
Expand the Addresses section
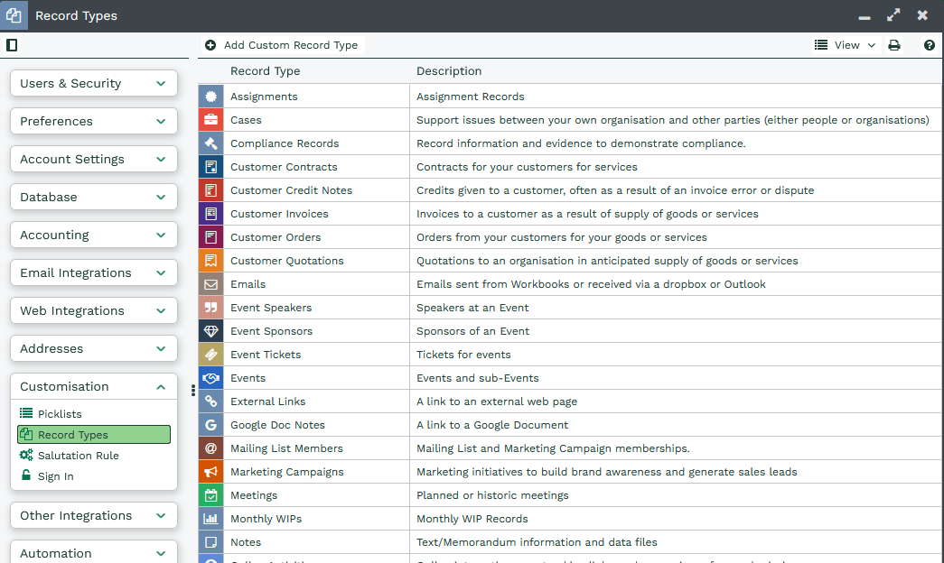point(94,348)
